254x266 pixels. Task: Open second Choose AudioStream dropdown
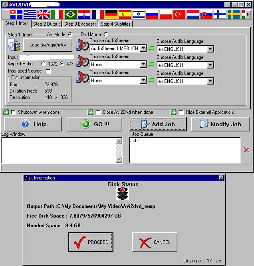tap(143, 64)
